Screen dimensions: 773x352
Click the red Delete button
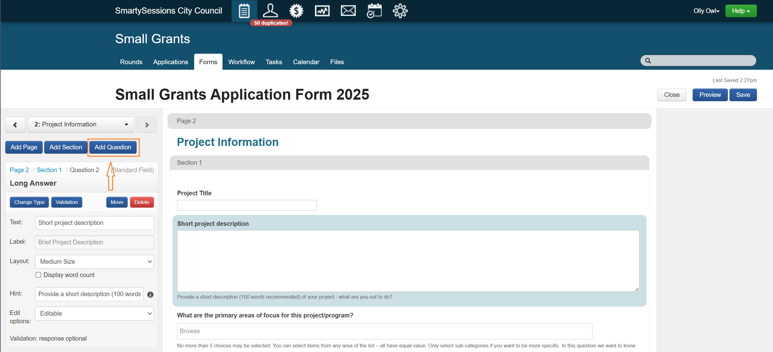point(142,202)
